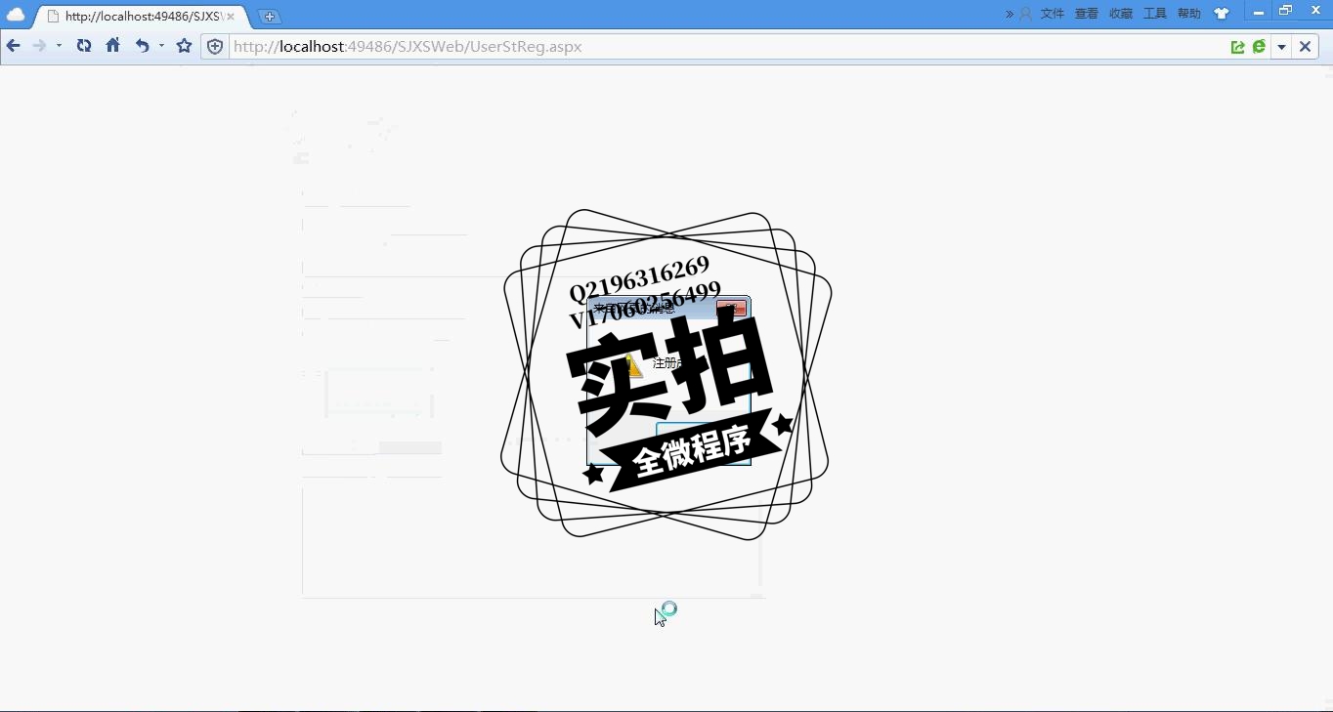Close the localhost:49486/SJXS tab
1333x712 pixels.
point(231,17)
